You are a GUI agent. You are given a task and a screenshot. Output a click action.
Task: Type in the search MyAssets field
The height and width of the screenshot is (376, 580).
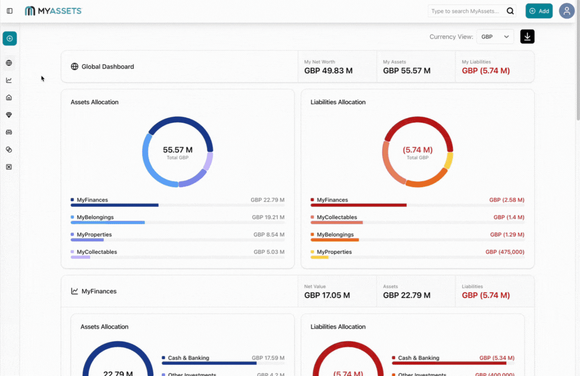[x=465, y=11]
